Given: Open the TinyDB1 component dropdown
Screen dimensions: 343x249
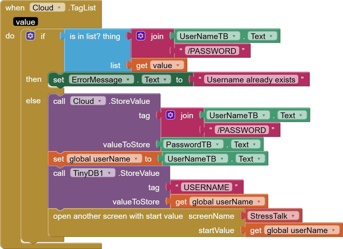Looking at the screenshot, I should 93,173.
